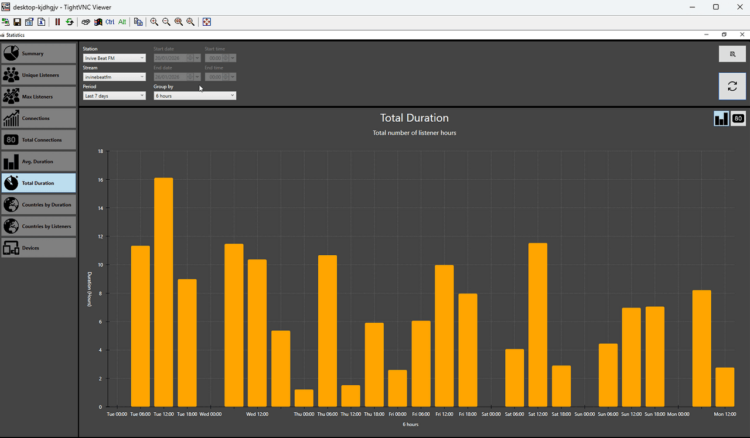Click the save session icon in toolbar
This screenshot has height=438, width=750.
[x=18, y=22]
